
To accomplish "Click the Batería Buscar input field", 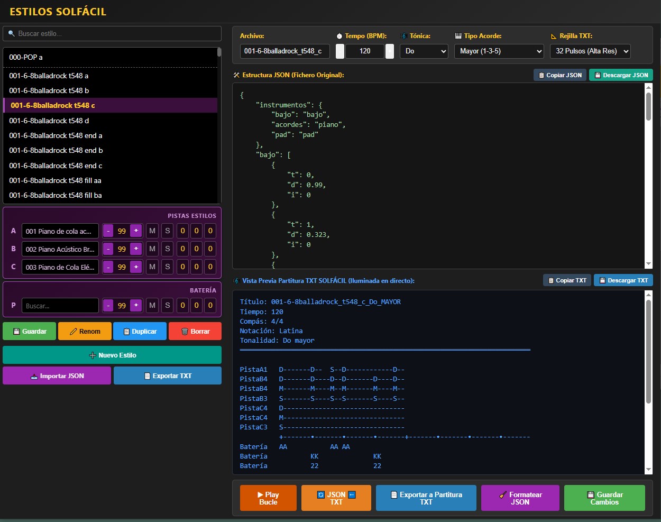I will pyautogui.click(x=60, y=306).
